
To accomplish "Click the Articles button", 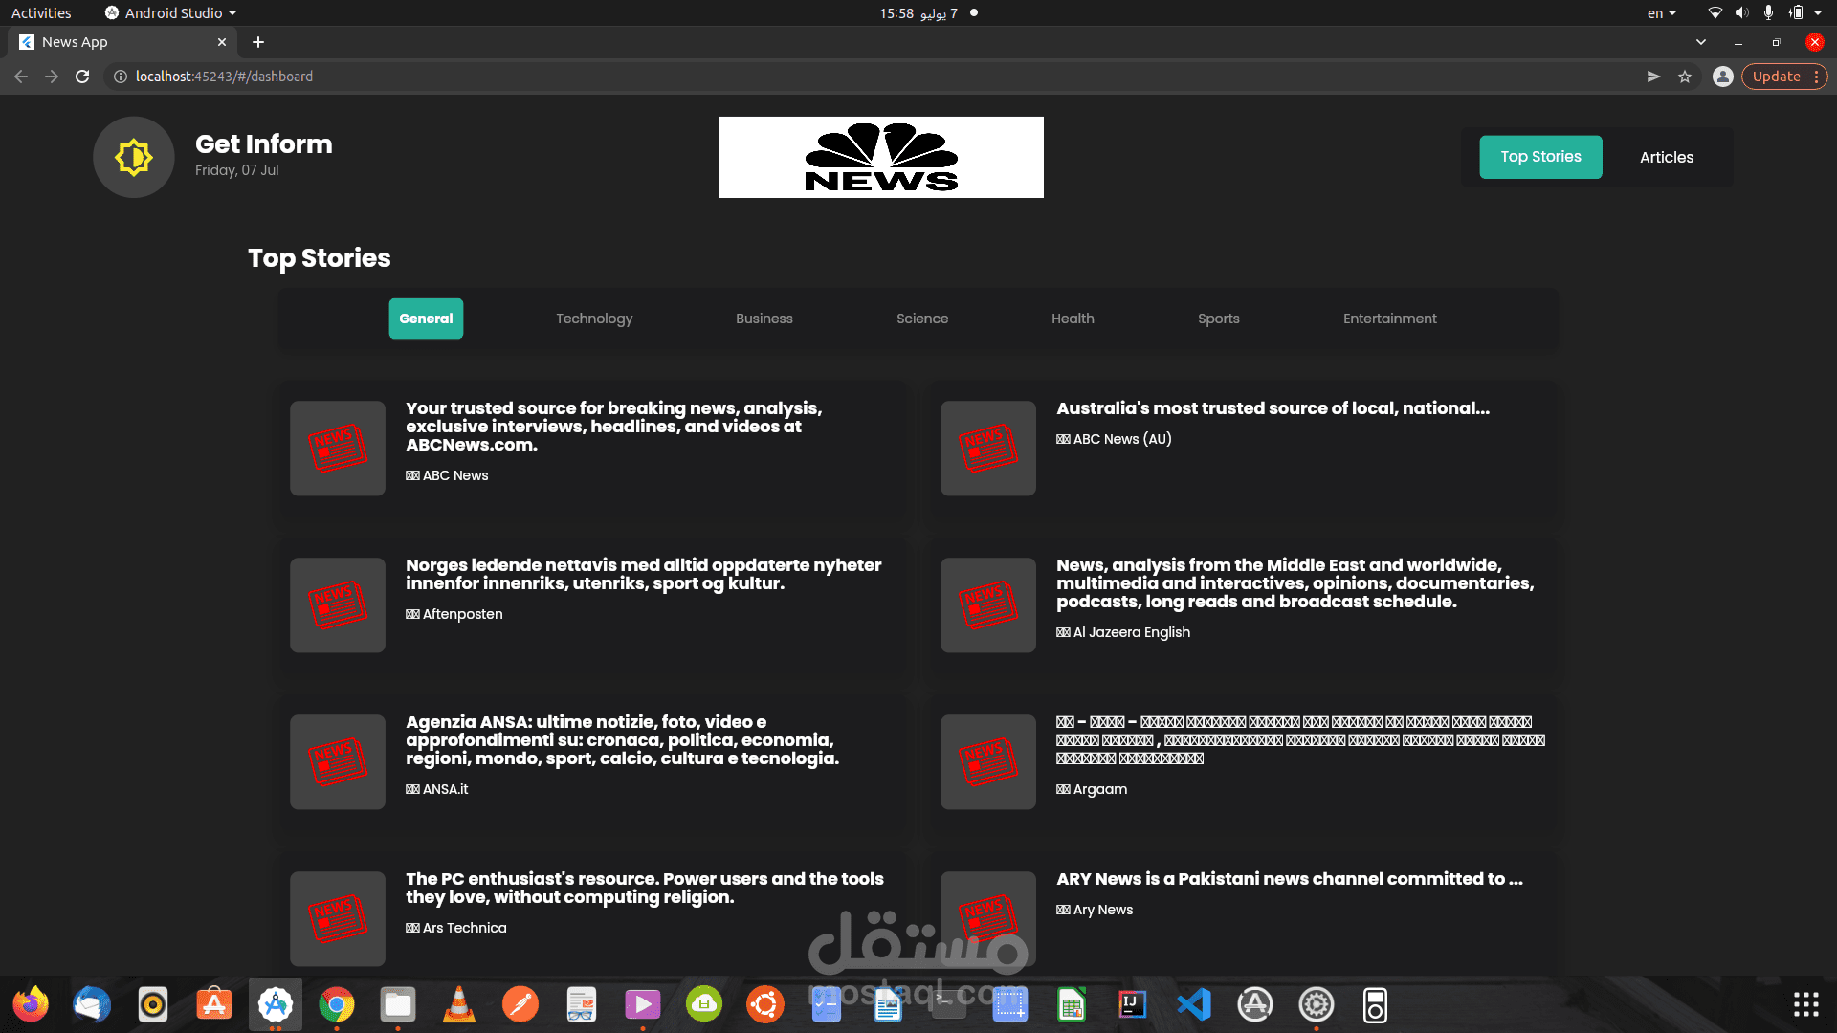I will [x=1666, y=157].
